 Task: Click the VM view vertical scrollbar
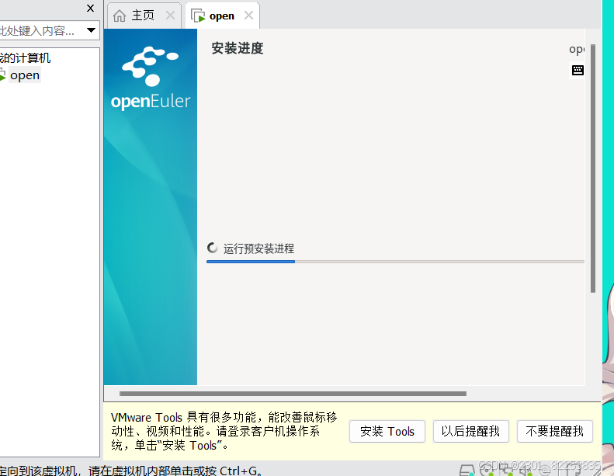click(593, 169)
